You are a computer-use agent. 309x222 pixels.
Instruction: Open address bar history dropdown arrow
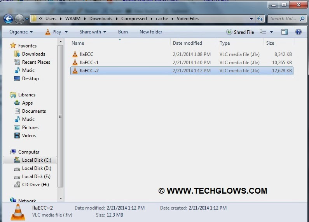(251, 19)
